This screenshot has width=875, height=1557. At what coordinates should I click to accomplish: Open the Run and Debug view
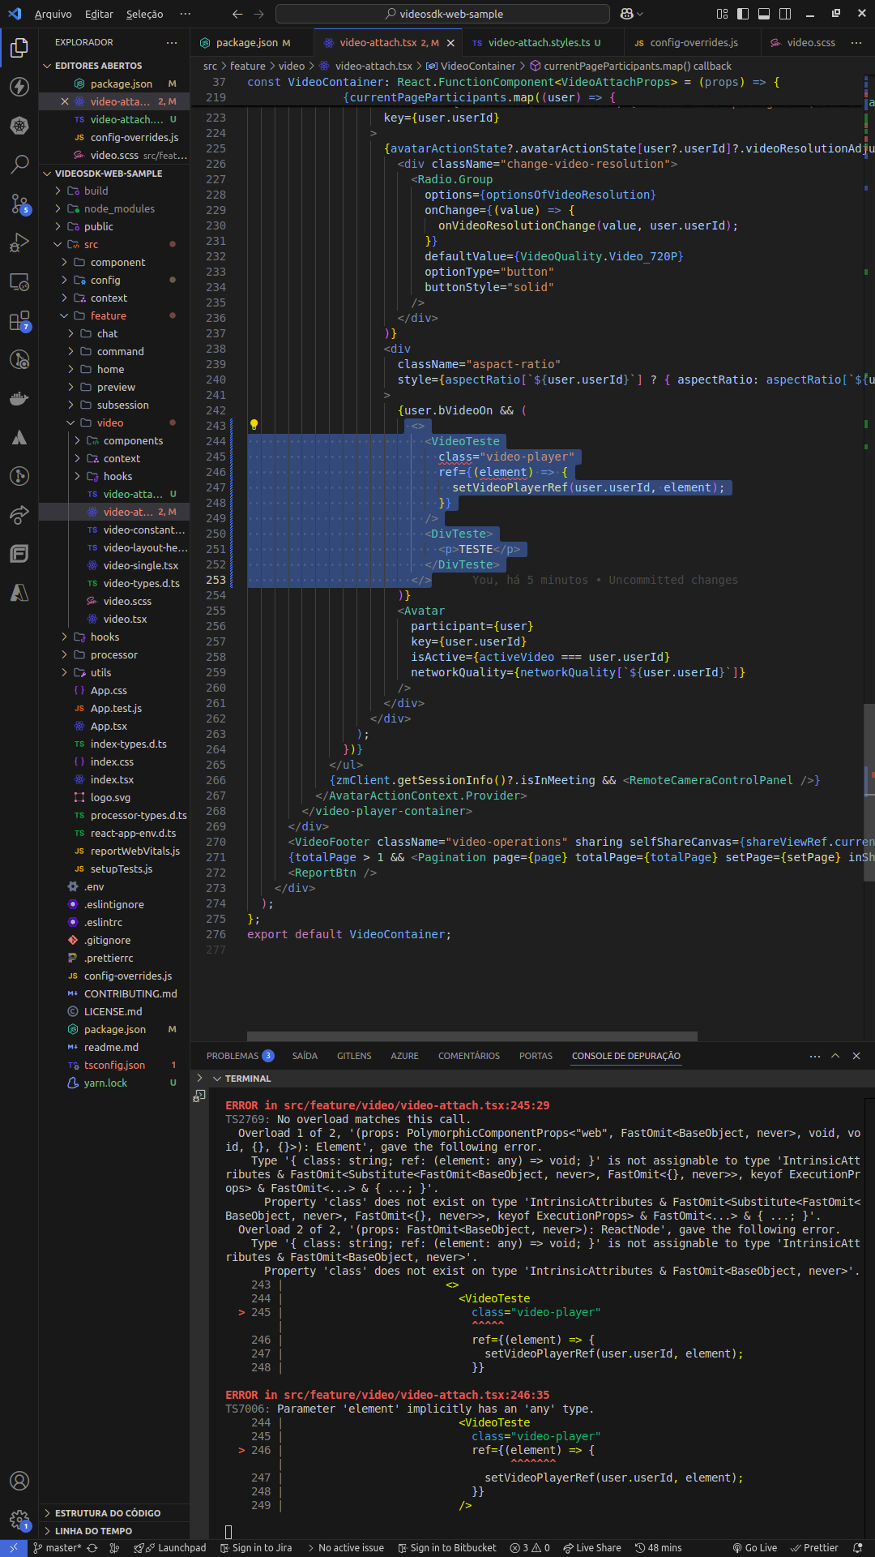(x=19, y=242)
